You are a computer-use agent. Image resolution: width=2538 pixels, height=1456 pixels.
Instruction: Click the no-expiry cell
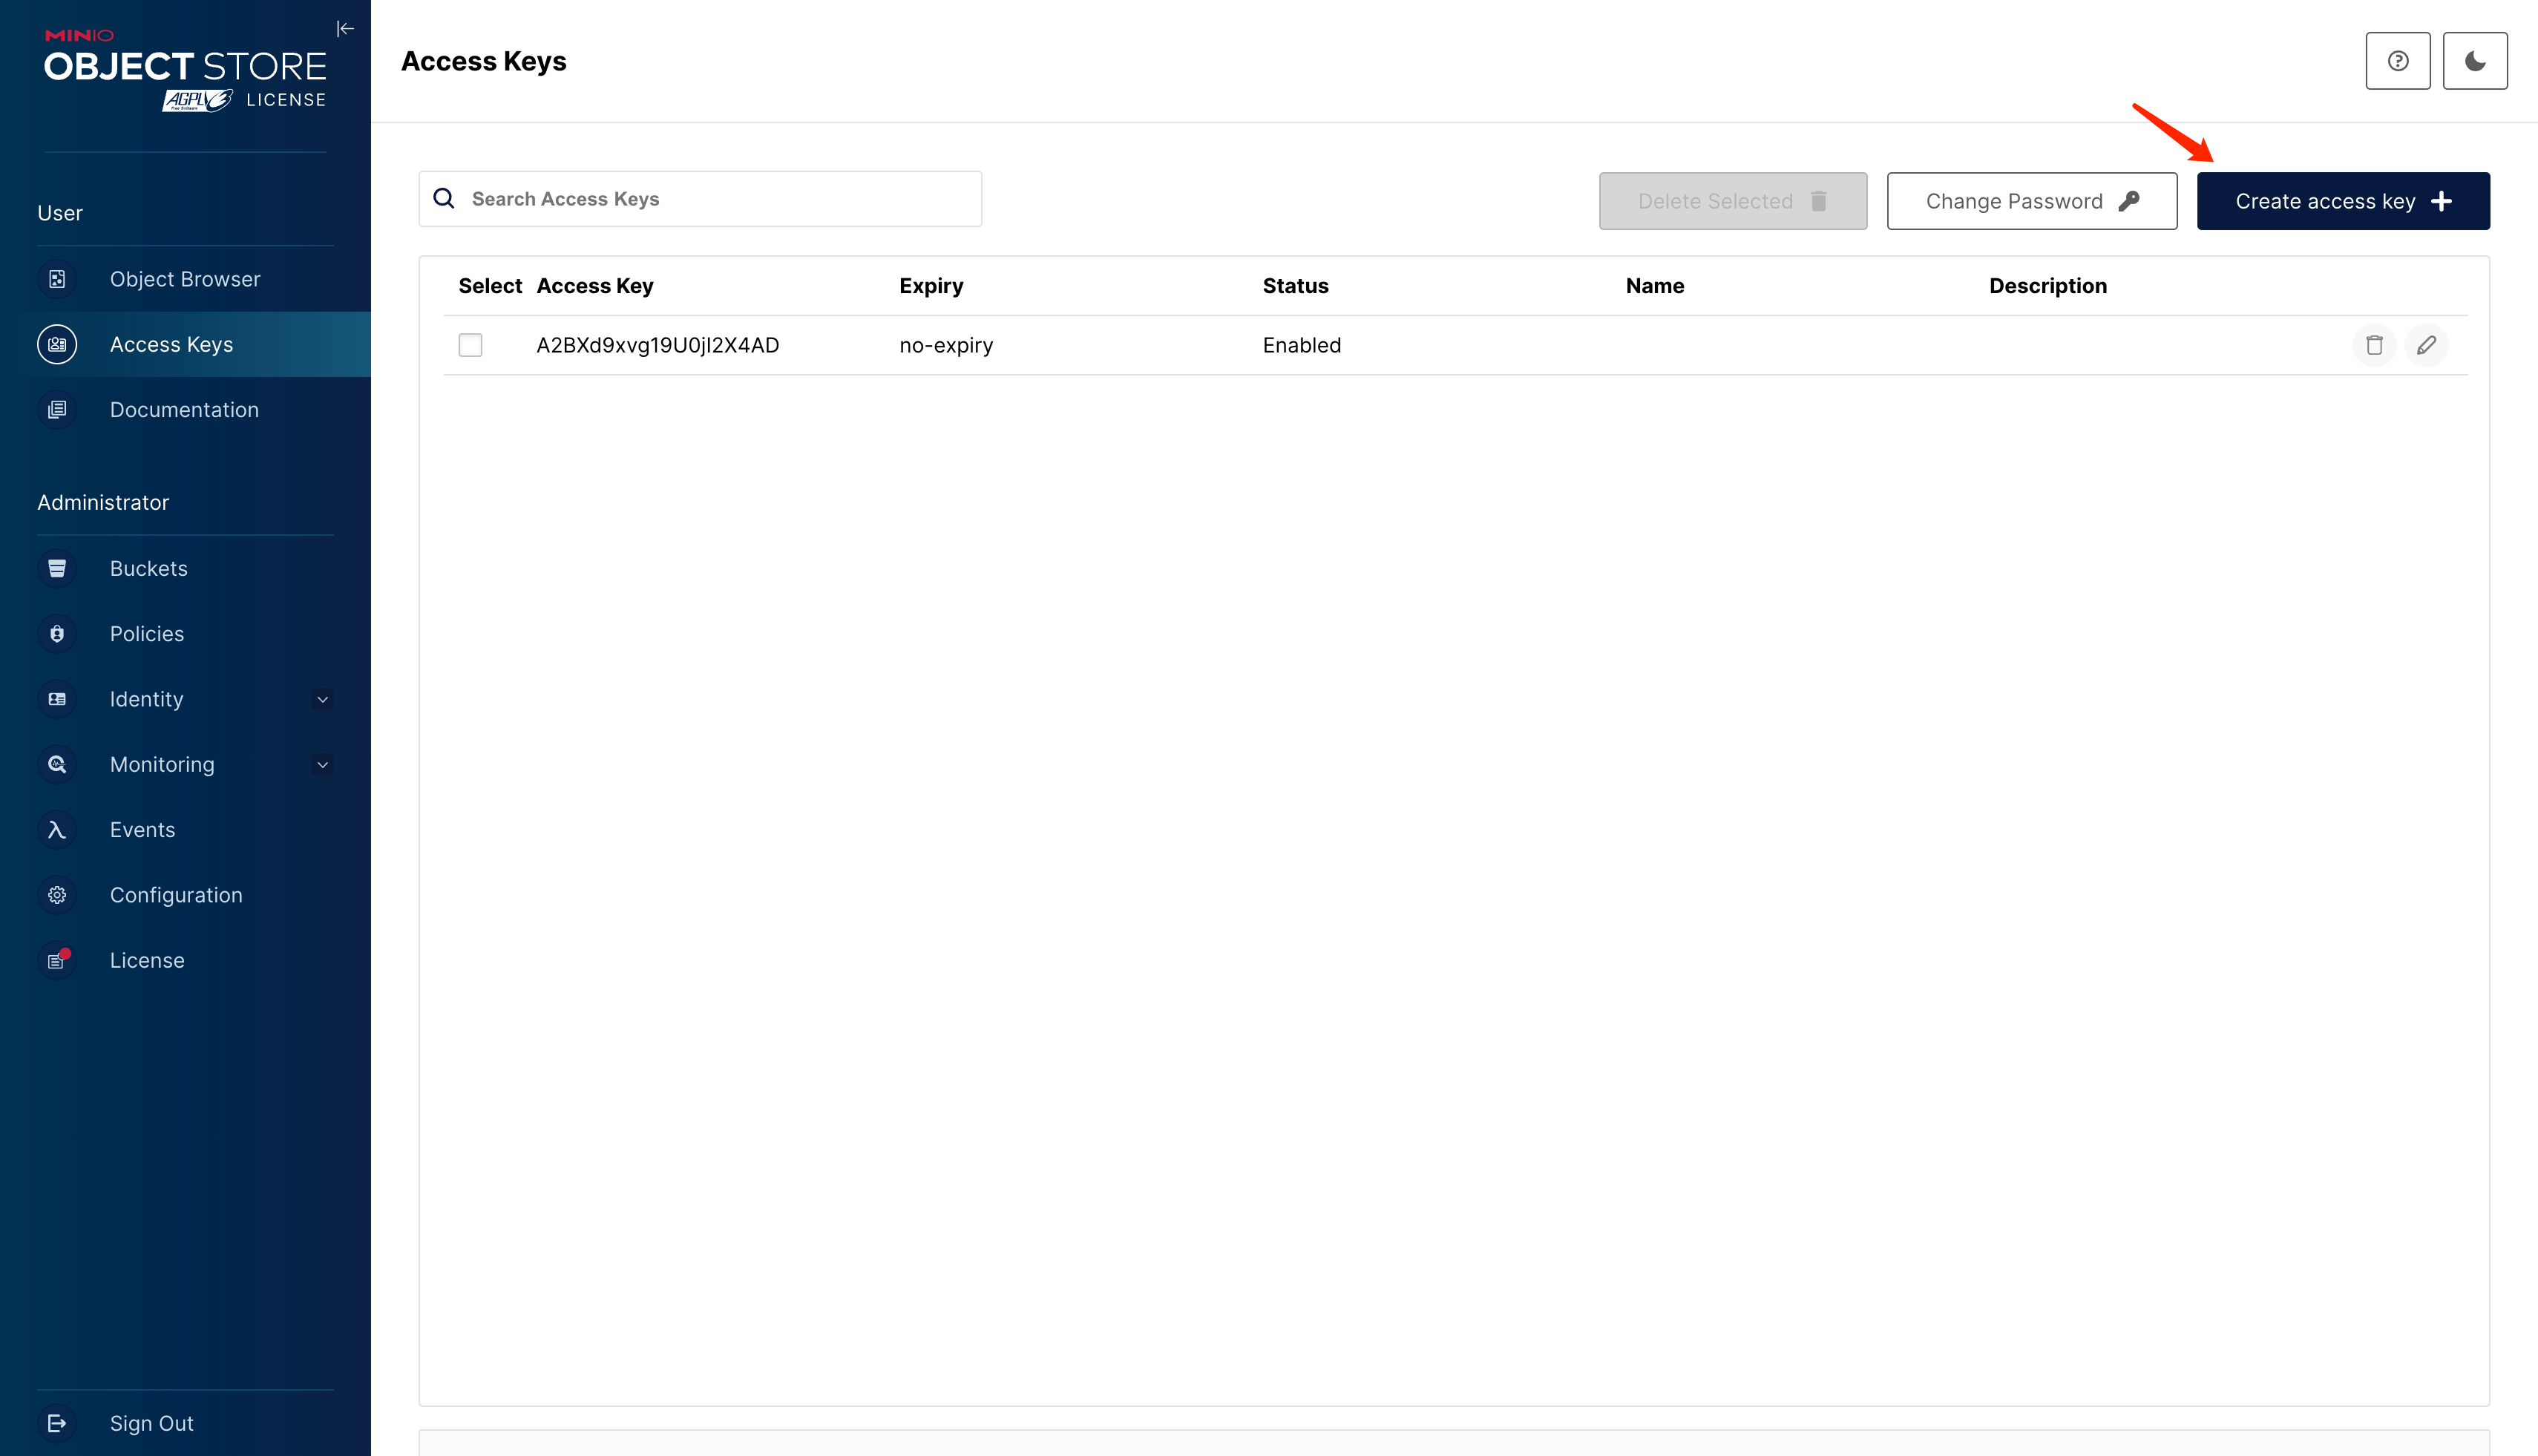point(946,345)
